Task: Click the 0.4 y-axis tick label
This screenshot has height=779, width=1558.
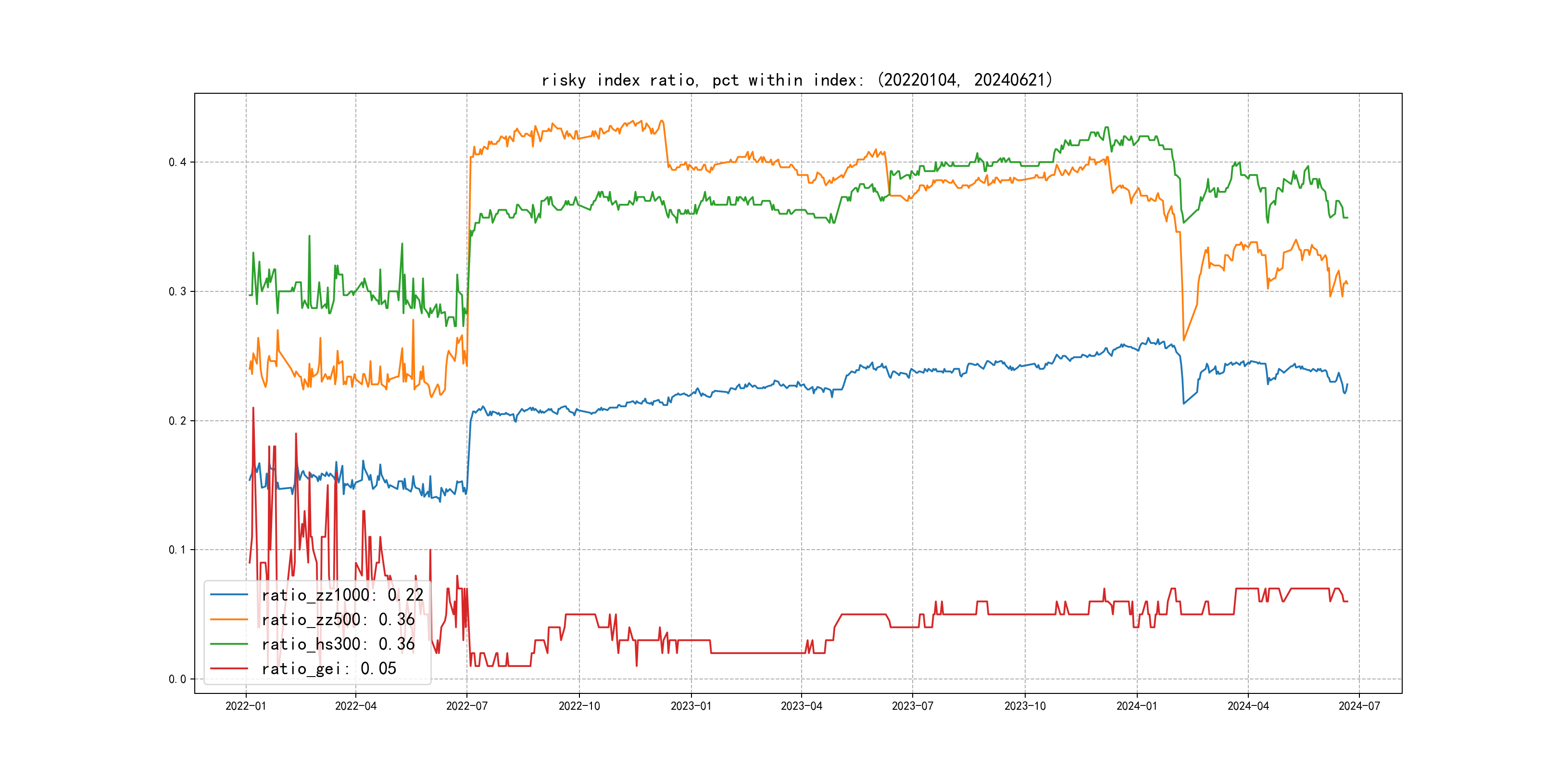Action: tap(177, 162)
